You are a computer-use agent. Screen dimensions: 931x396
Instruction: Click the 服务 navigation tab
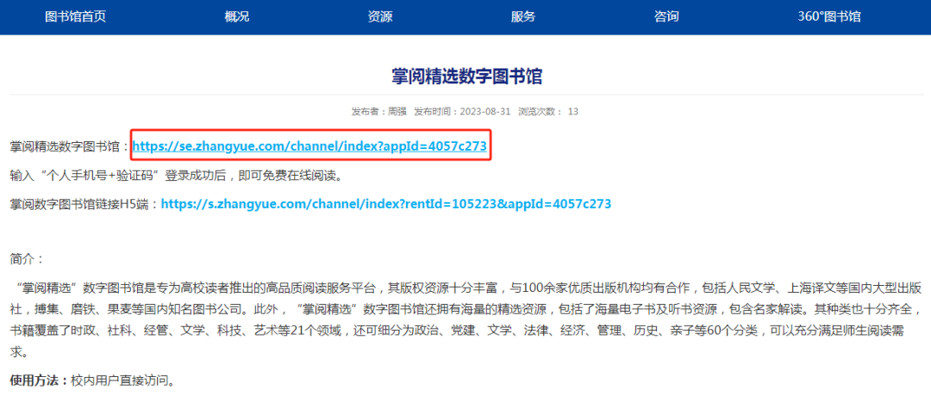coord(522,16)
